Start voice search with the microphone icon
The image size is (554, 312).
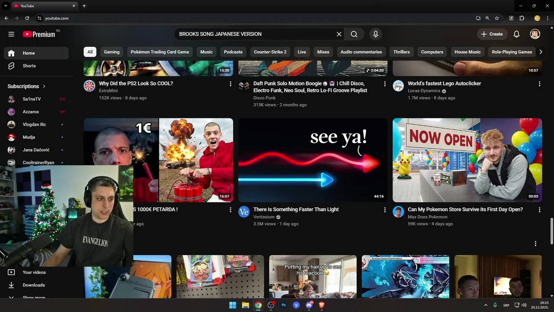click(x=376, y=34)
